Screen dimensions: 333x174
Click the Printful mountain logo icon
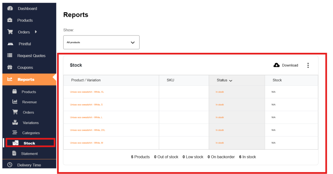pos(10,44)
